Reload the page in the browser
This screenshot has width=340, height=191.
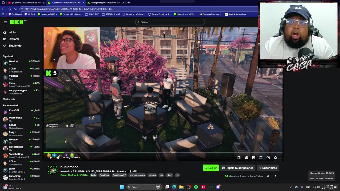pos(9,9)
